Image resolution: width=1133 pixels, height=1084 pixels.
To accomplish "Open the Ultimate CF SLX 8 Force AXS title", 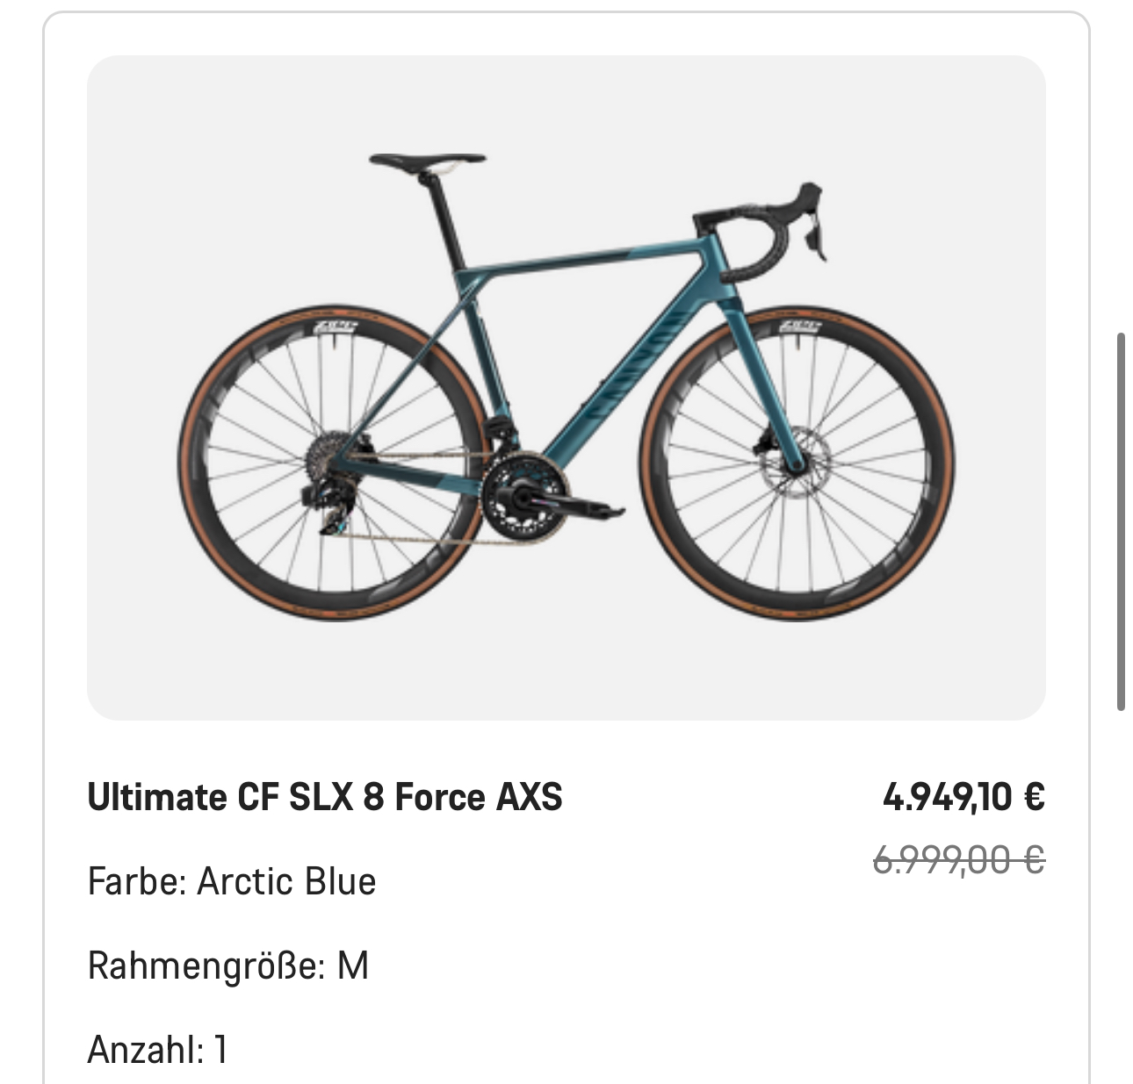I will click(325, 797).
